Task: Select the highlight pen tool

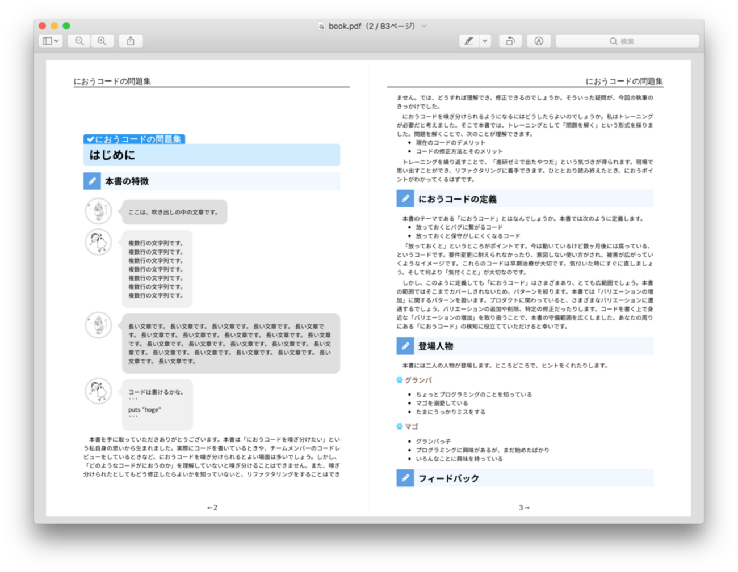Action: coord(469,41)
